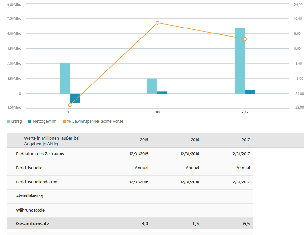The image size is (307, 235).
Task: Click the 'Berichtsquellendatum' row label
Action: coord(37,182)
